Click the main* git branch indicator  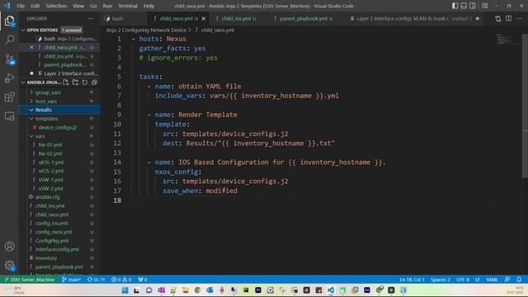[x=71, y=280]
